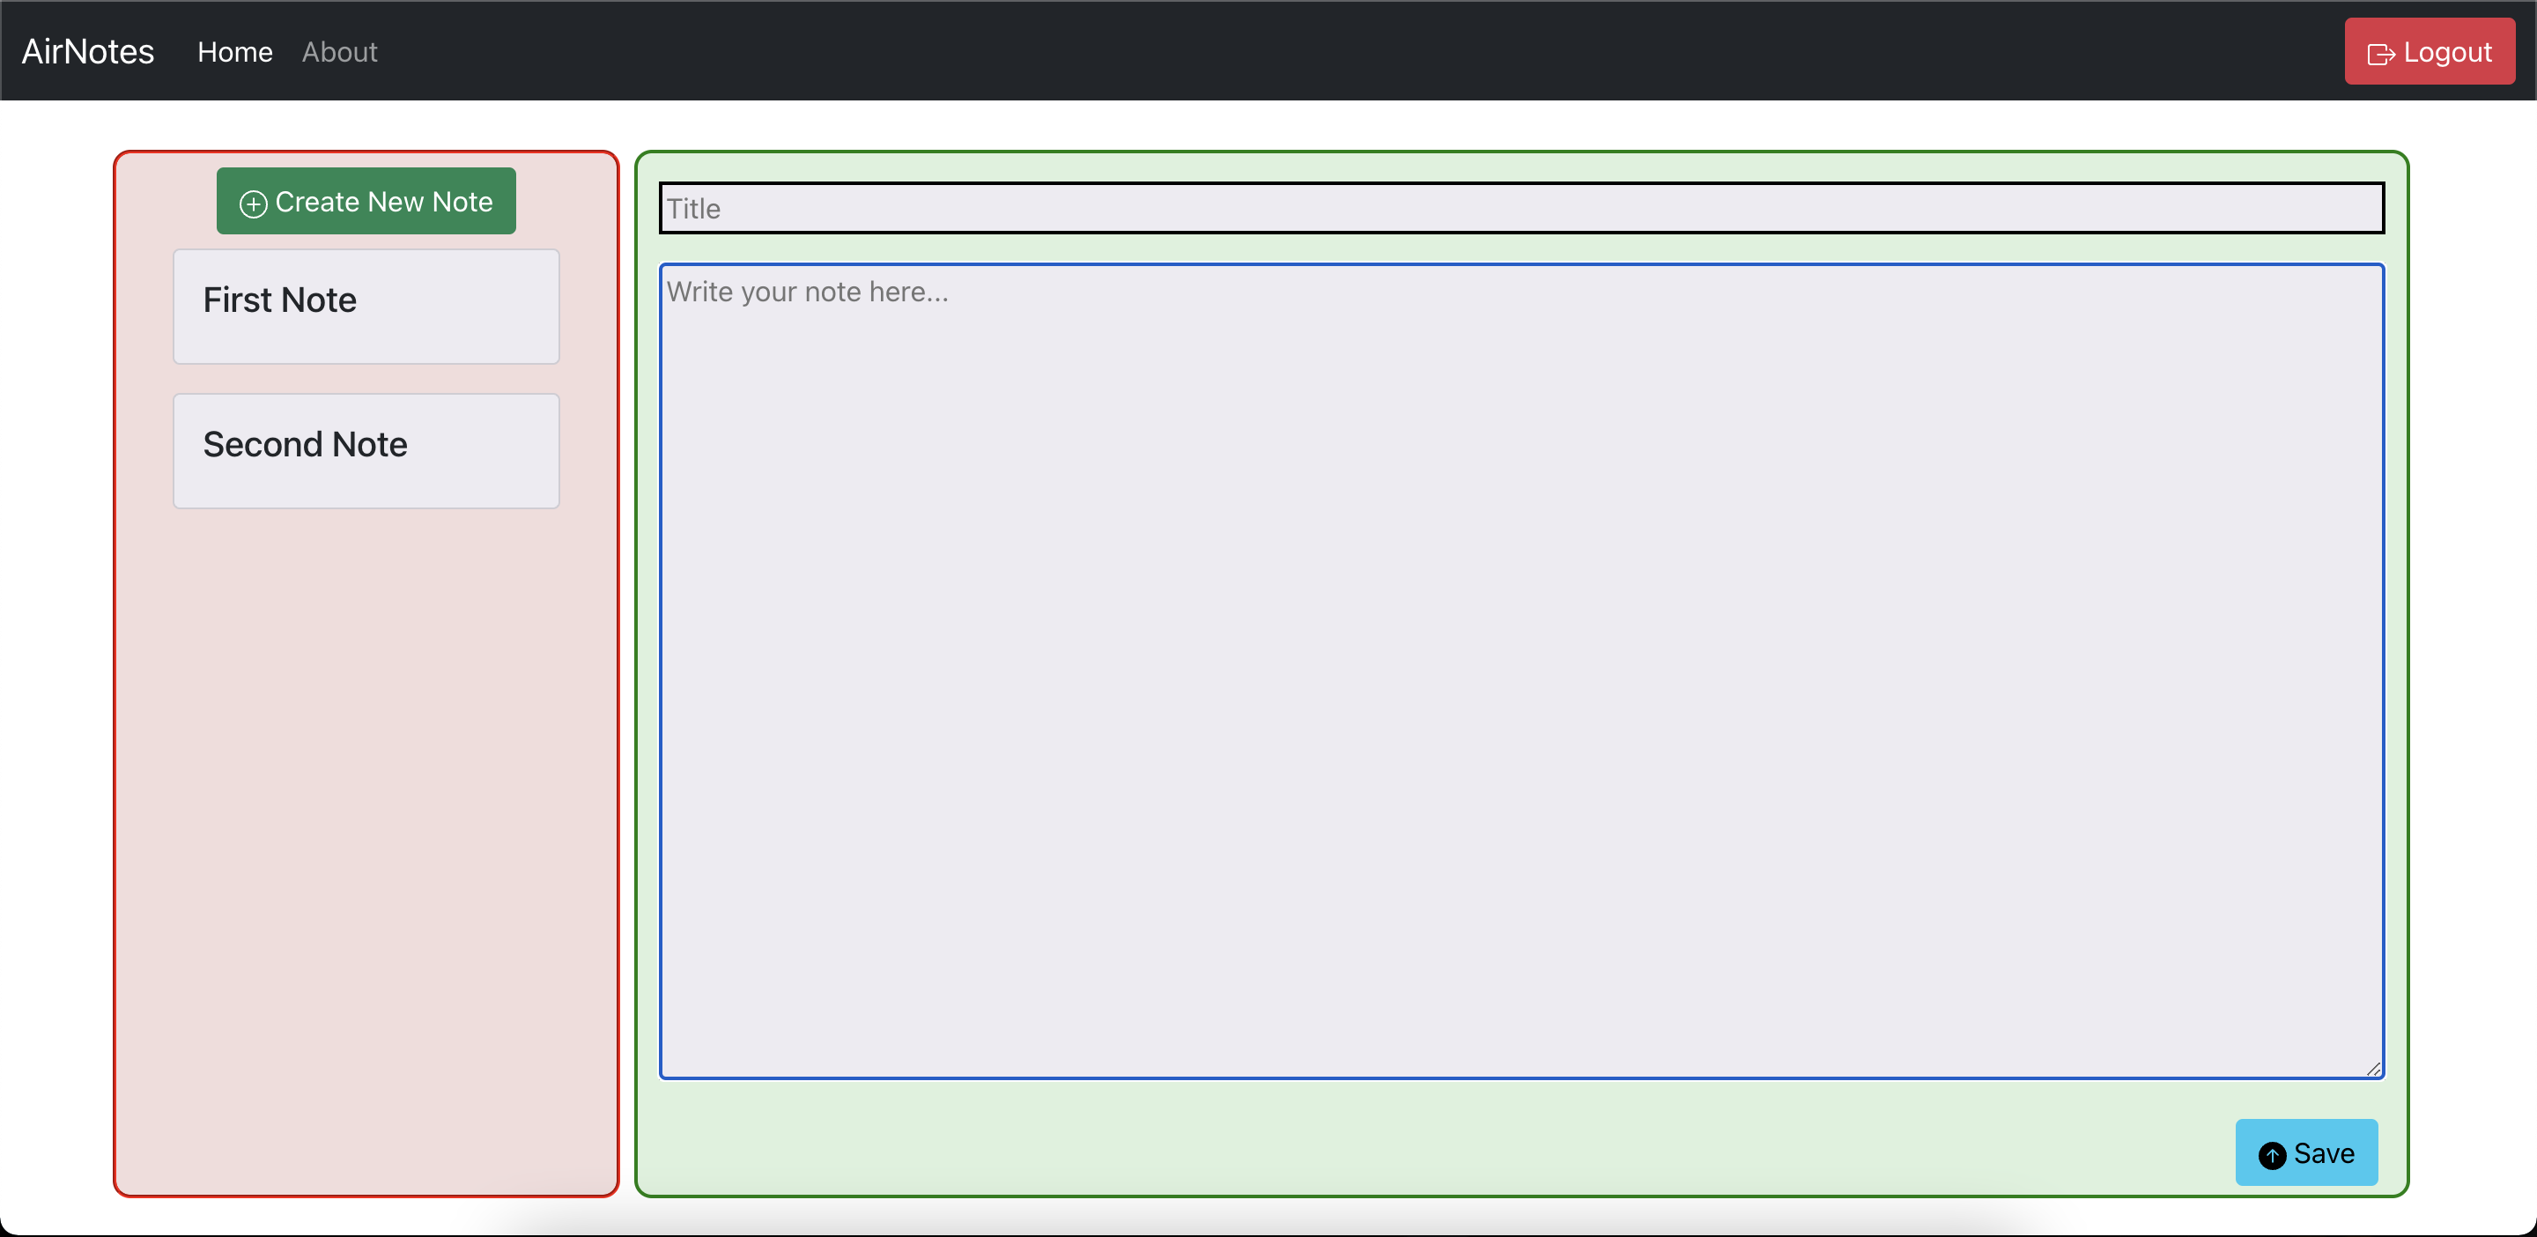Go to the Home nav item

pos(234,51)
